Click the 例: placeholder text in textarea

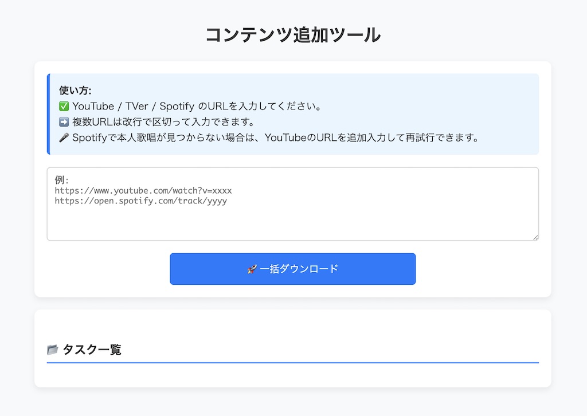pos(62,180)
